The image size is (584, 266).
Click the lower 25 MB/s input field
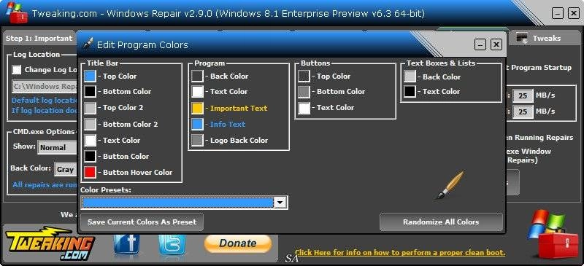(x=523, y=112)
